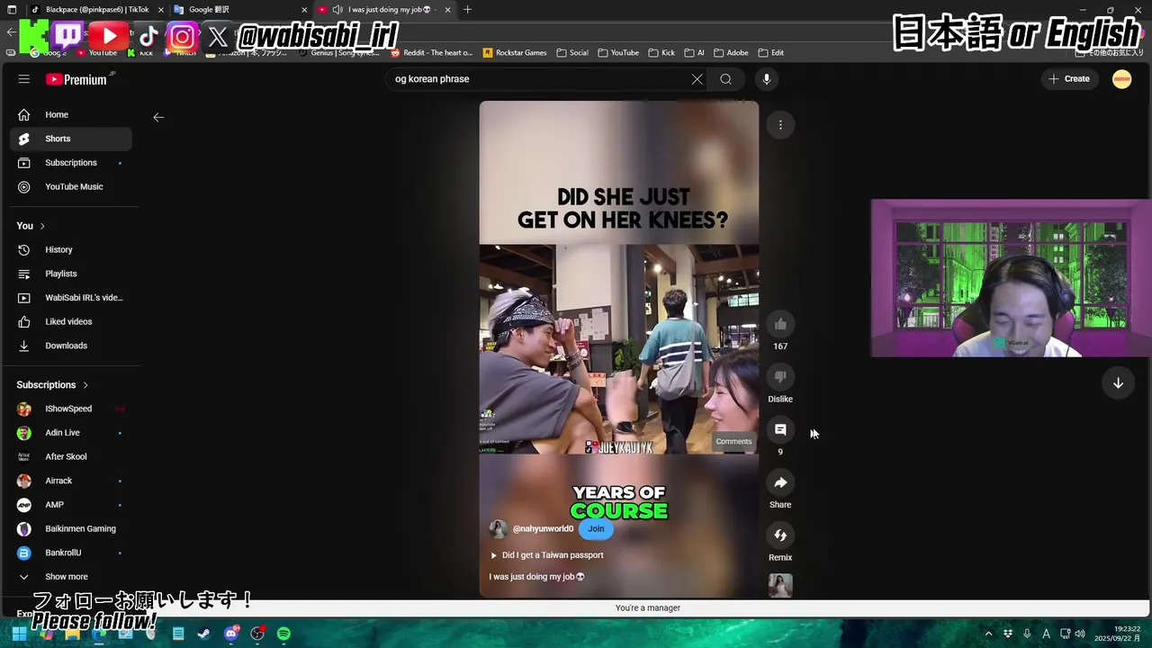Viewport: 1152px width, 648px height.
Task: Expand the Social bookmarks folder
Action: pos(572,53)
